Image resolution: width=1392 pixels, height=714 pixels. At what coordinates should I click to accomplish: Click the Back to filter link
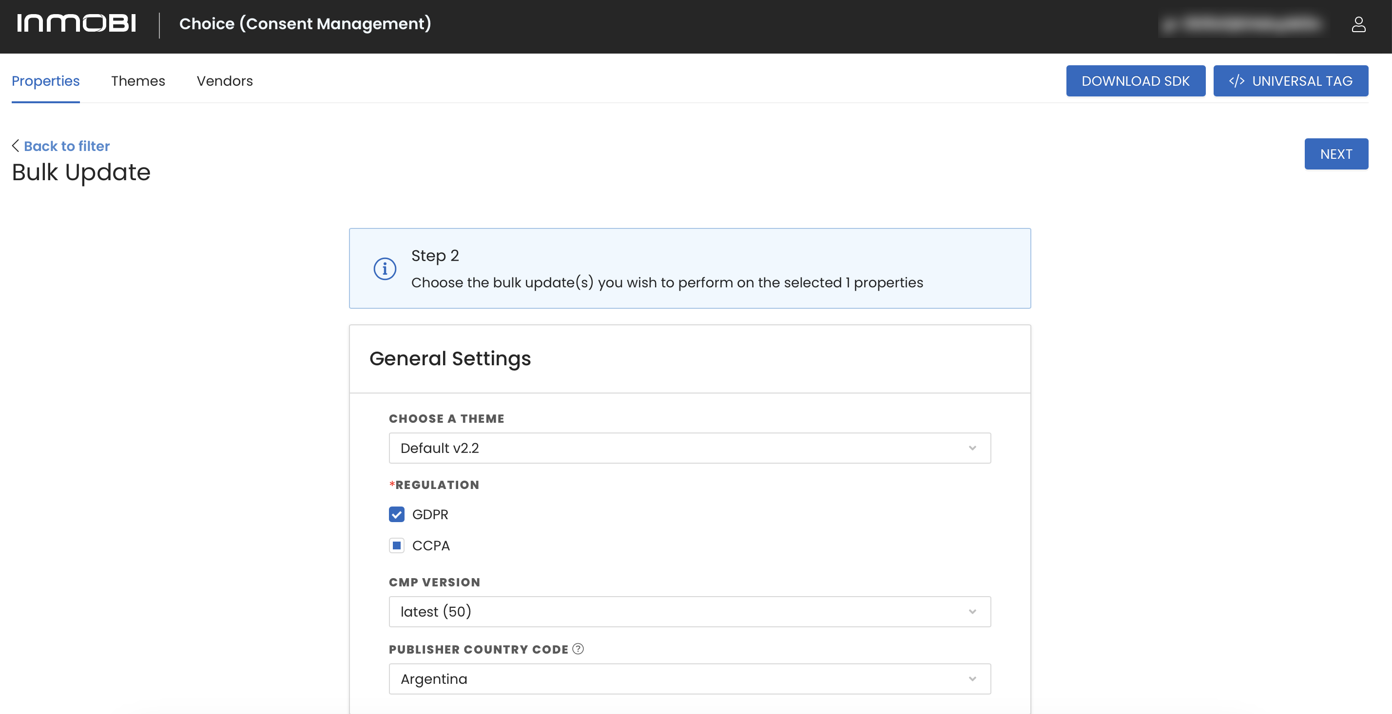coord(66,145)
